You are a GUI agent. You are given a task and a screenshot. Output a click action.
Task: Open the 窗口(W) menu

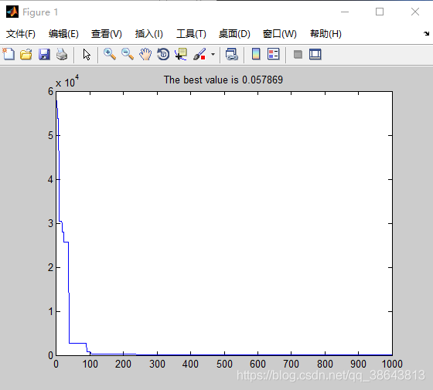280,34
